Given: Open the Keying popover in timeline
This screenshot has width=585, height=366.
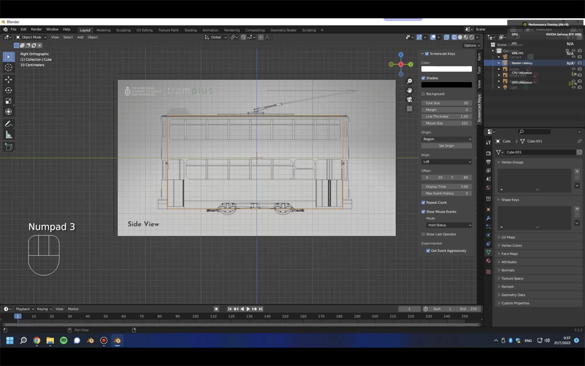Looking at the screenshot, I should 44,309.
